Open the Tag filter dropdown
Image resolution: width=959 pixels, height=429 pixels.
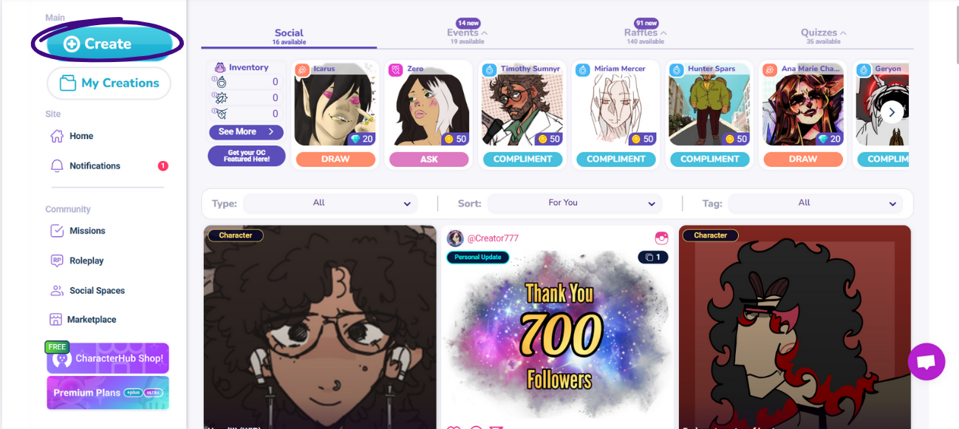816,203
